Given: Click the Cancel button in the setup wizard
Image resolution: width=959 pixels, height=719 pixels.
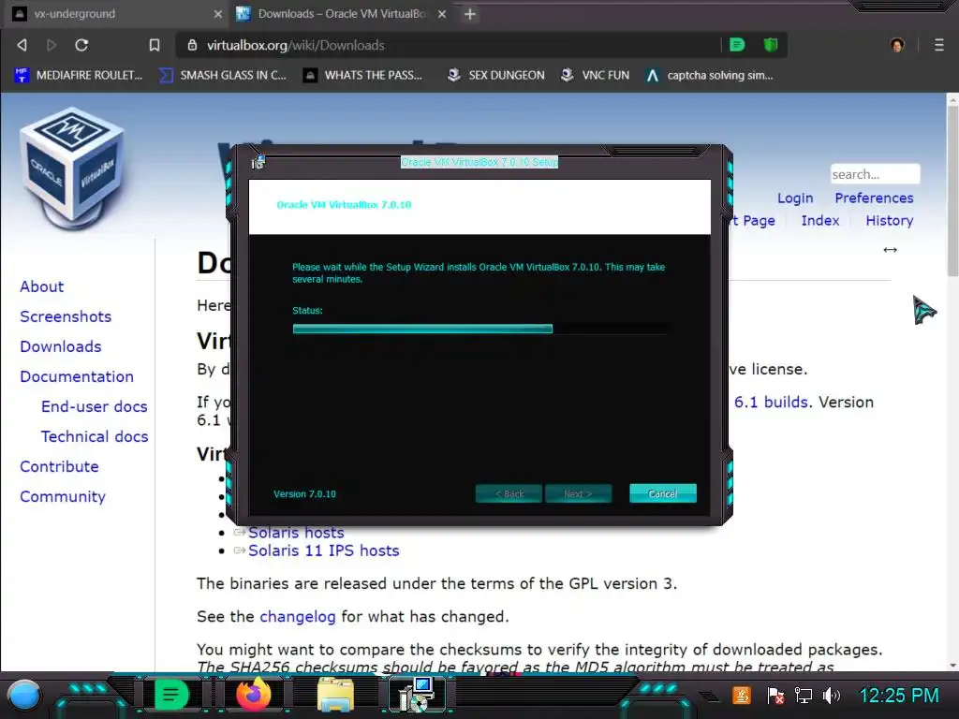Looking at the screenshot, I should tap(663, 493).
